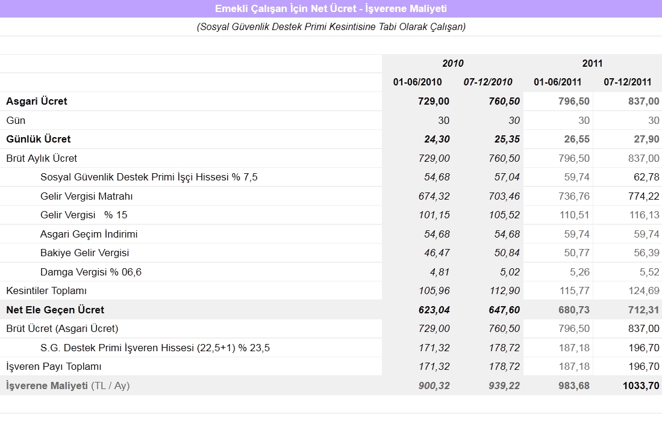Click the purple title bar 'Emekli Çalışan İçin Net Ücret'

pyautogui.click(x=331, y=8)
